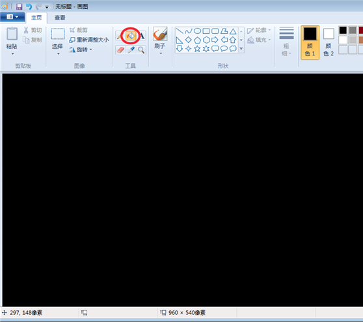Viewport: 363px width, 322px height.
Task: Open the Customize Quick Access Toolbar dropdown
Action: point(47,7)
